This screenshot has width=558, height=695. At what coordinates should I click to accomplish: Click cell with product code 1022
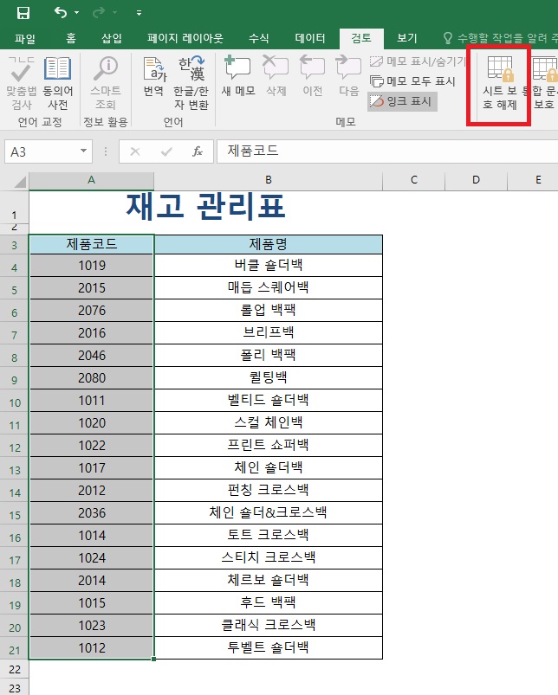point(91,446)
